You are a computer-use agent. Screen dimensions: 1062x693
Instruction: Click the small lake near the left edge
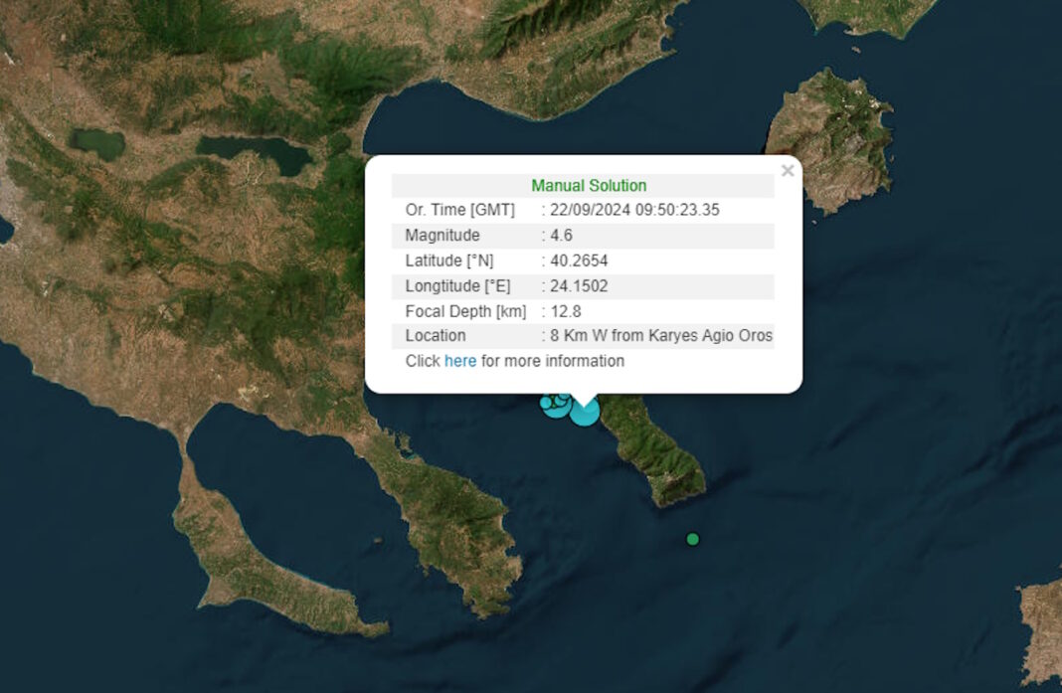[96, 143]
